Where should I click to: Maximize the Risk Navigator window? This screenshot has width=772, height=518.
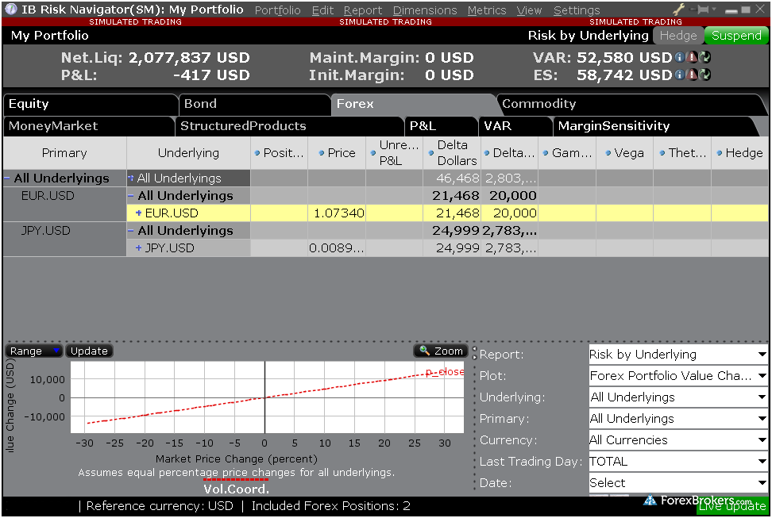(746, 10)
